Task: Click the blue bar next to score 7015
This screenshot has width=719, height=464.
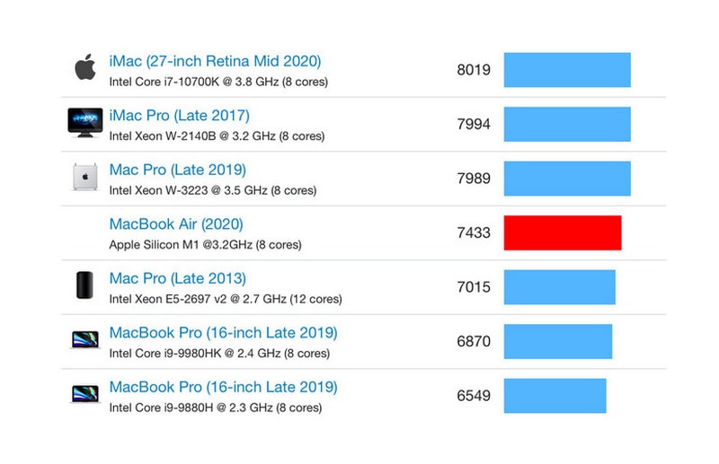Action: pos(559,287)
